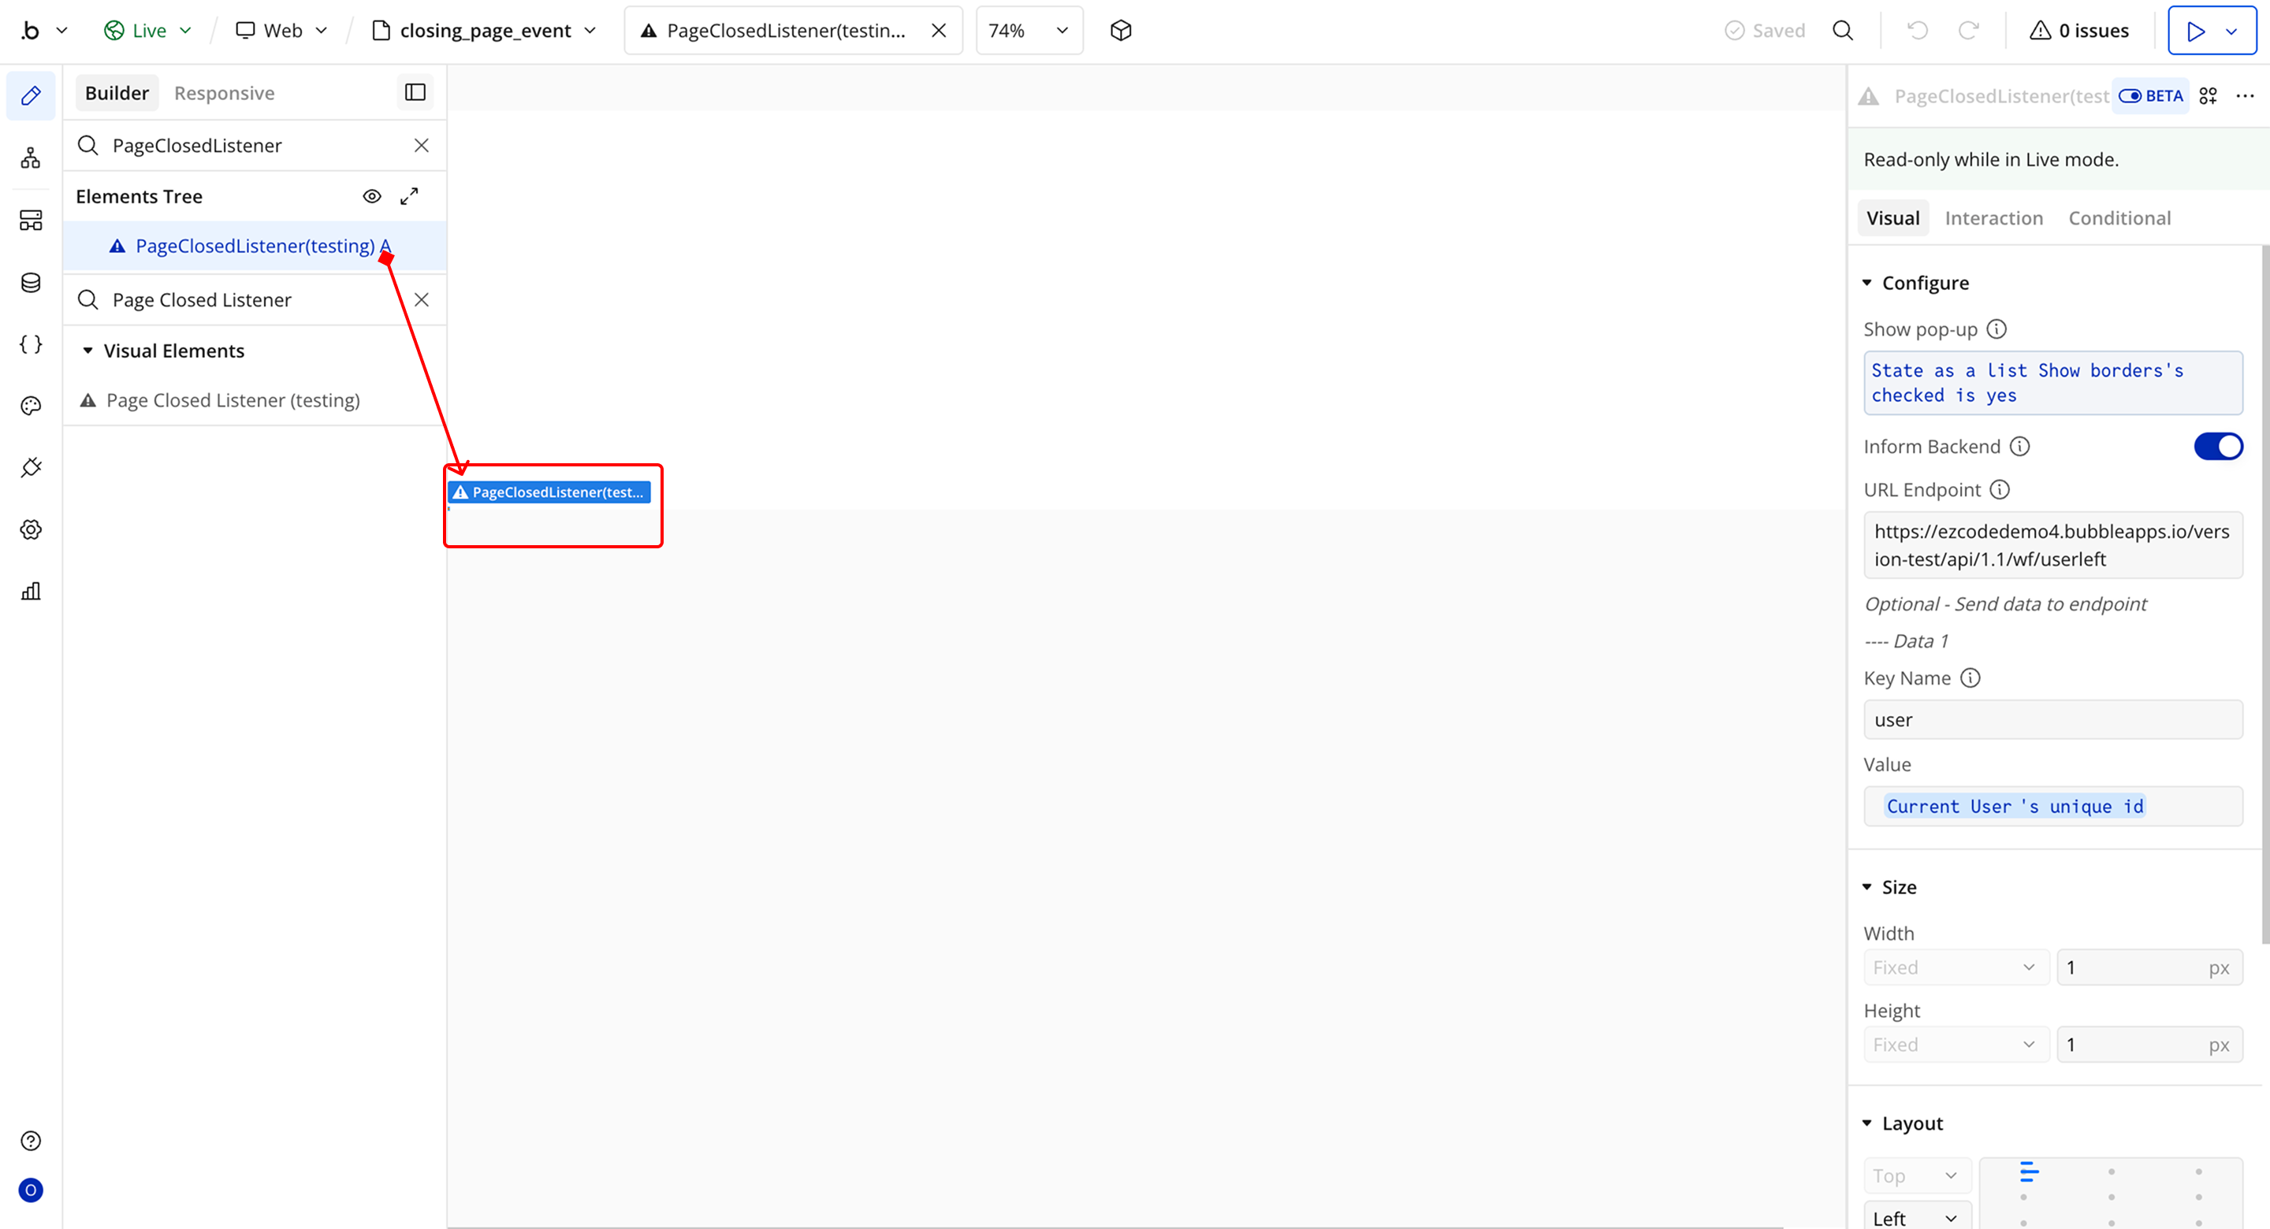Toggle Elements Tree visibility eye

coord(372,196)
